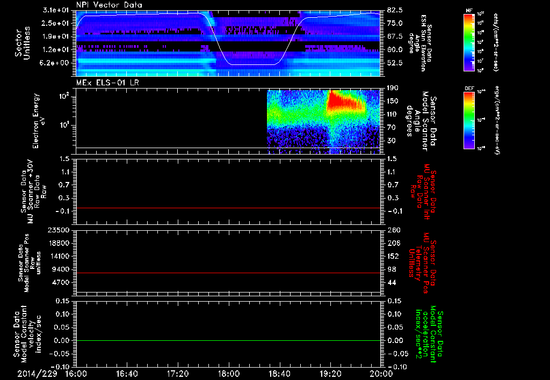The height and width of the screenshot is (380, 550).
Task: Click the '20:00' time axis label
Action: (381, 374)
